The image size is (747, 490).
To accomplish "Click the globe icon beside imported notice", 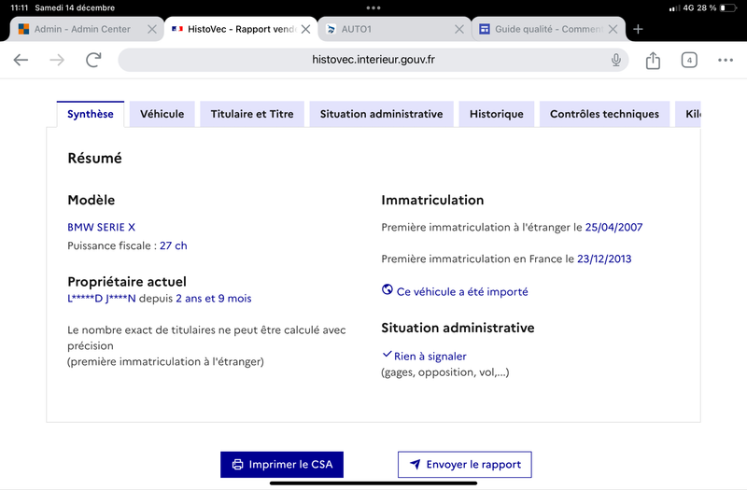I will 388,289.
